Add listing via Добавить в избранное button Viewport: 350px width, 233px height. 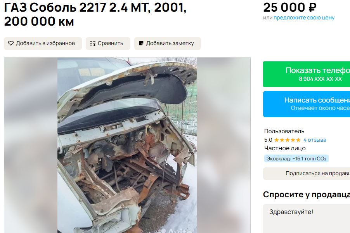point(43,43)
